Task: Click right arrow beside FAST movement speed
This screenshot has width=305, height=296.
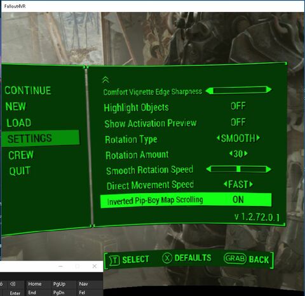Action: click(251, 184)
